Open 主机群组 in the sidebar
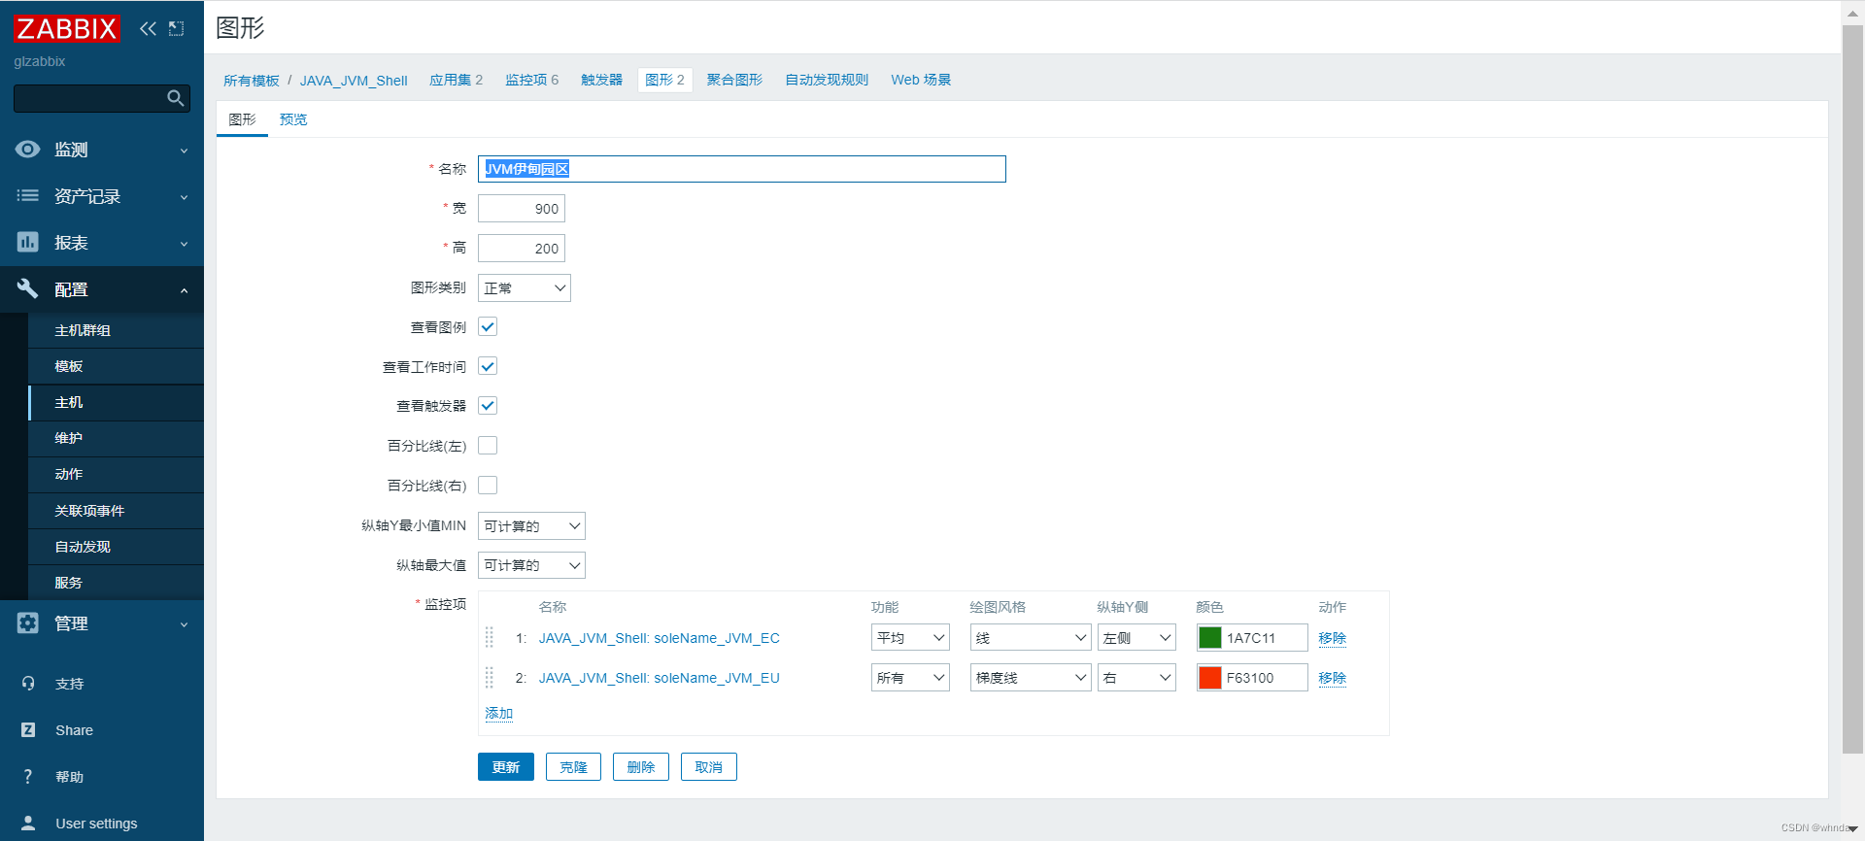Viewport: 1865px width, 841px height. [x=116, y=330]
